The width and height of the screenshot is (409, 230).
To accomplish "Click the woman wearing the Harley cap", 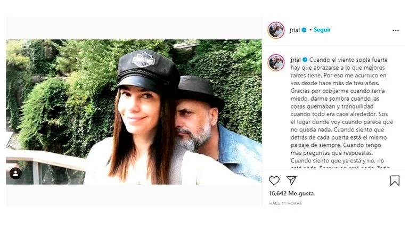I will pyautogui.click(x=142, y=117).
